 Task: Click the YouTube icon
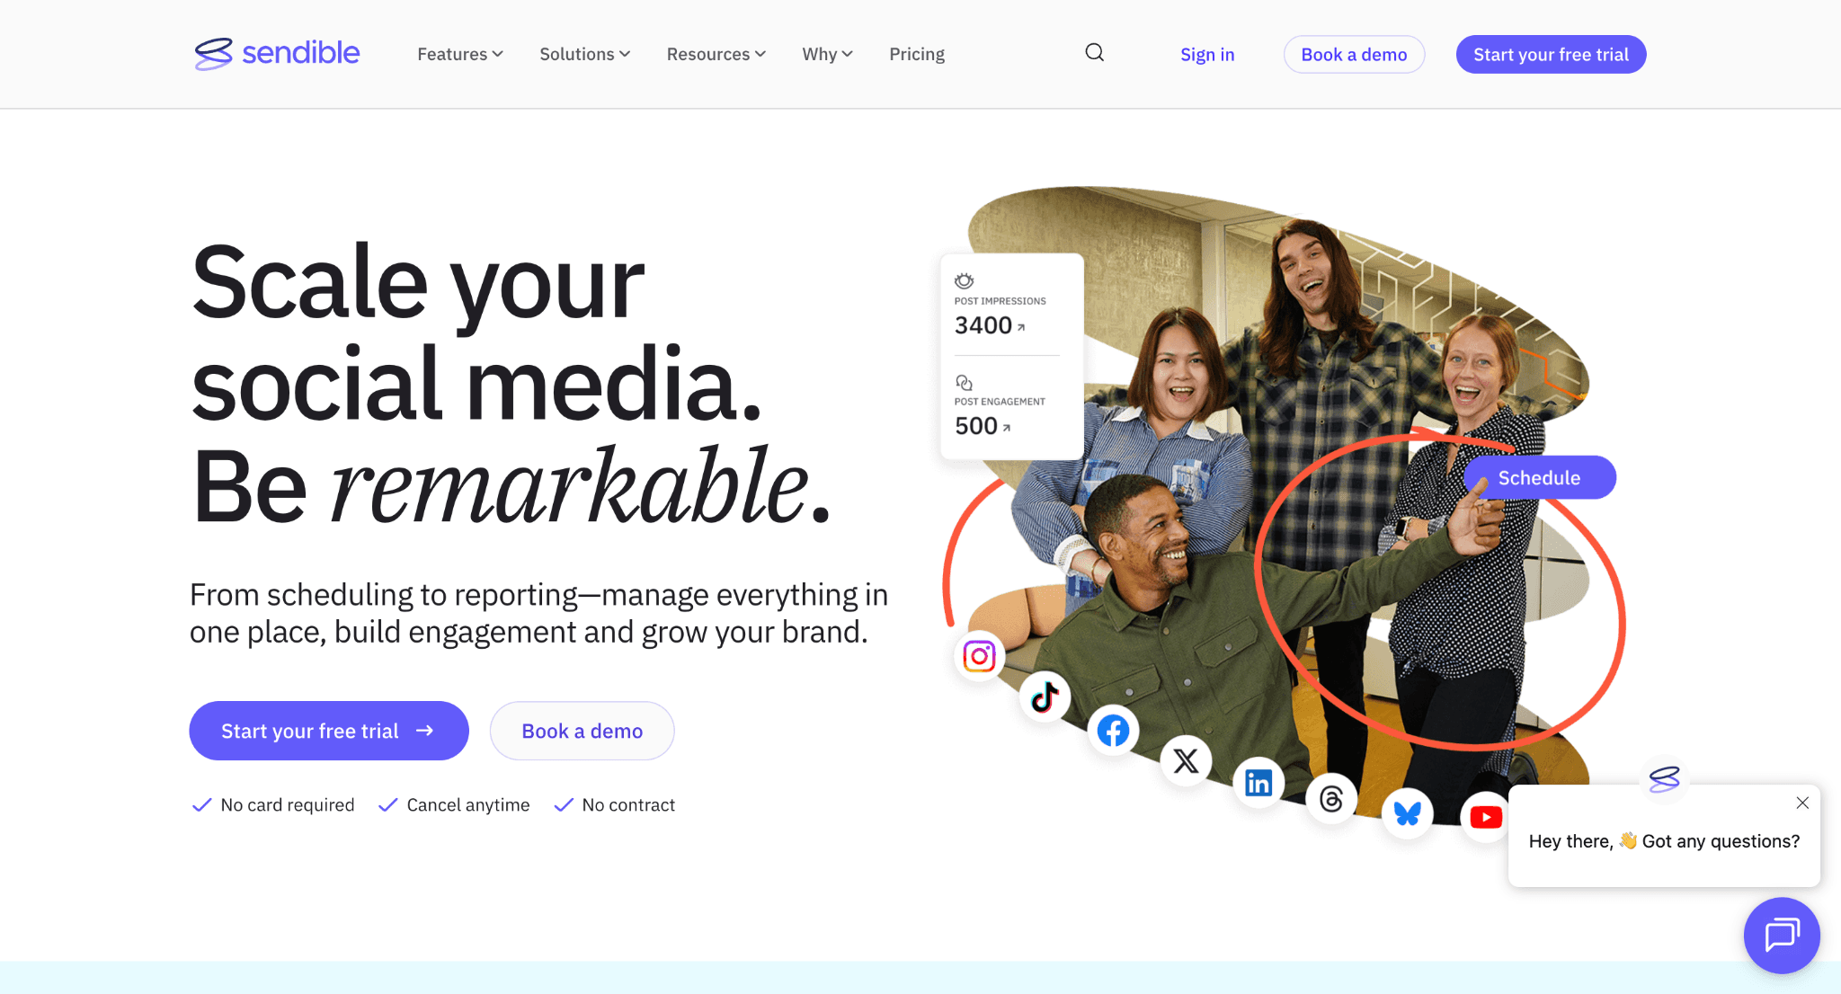1485,817
